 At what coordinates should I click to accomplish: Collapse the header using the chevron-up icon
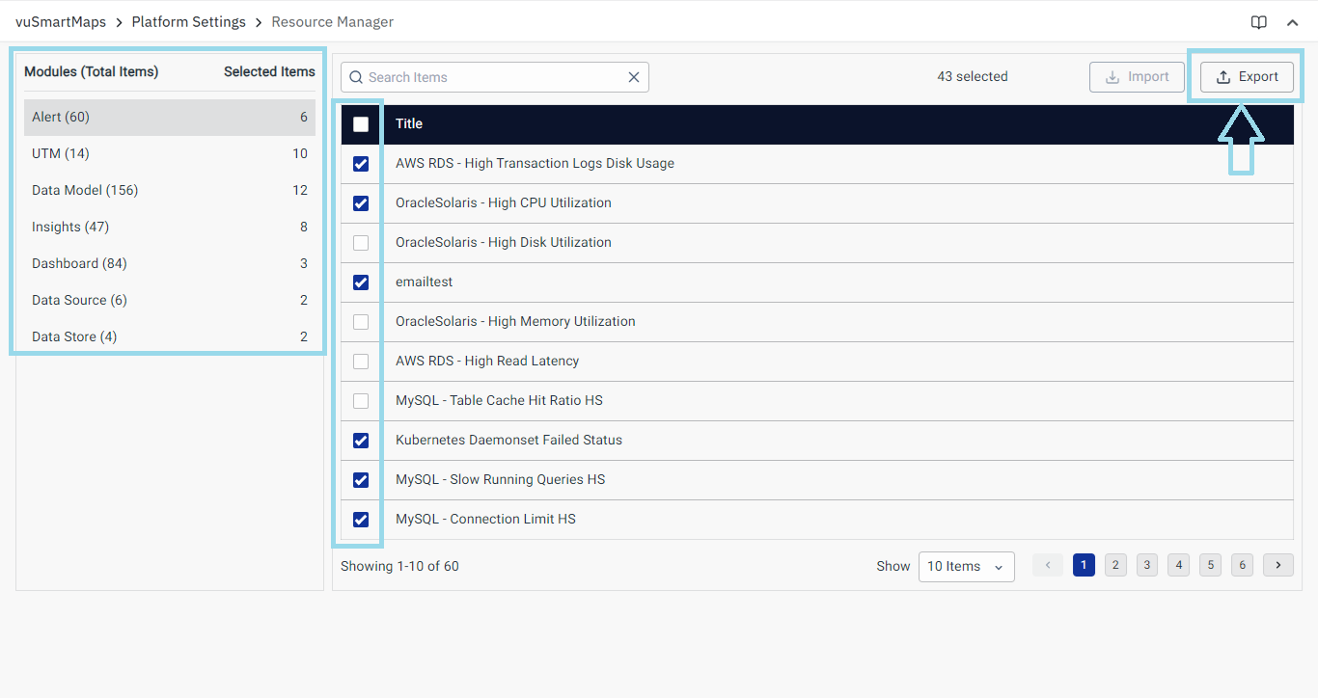(1293, 22)
